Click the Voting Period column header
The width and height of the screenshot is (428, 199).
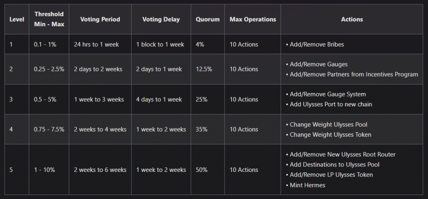click(x=100, y=19)
